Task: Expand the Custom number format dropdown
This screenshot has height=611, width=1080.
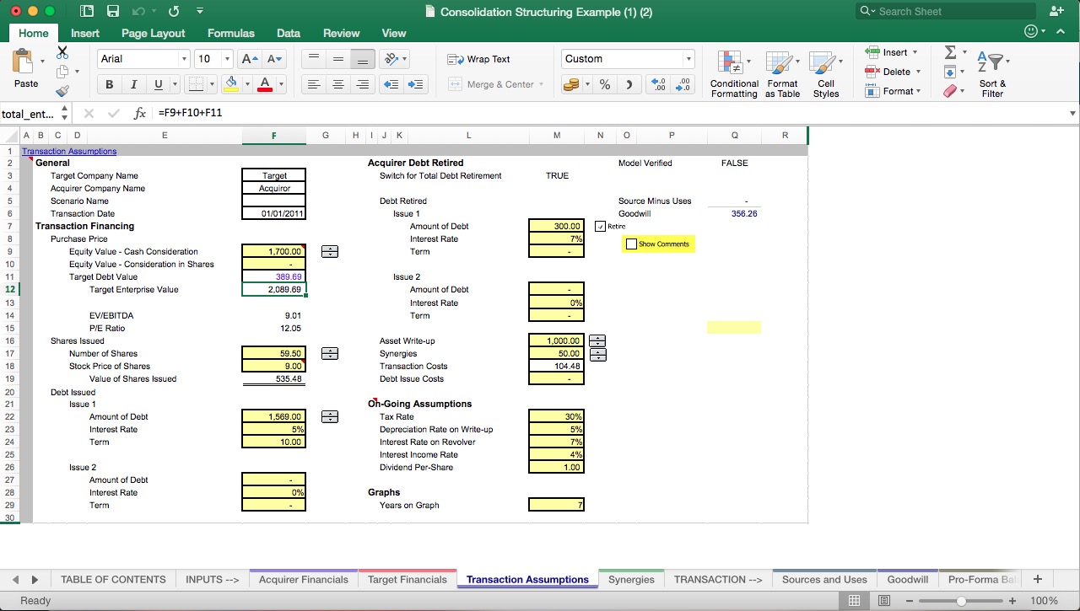Action: click(688, 59)
